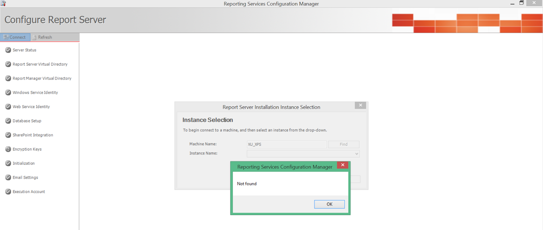This screenshot has width=543, height=230.
Task: Click the 'Instance Name:' label
Action: [203, 153]
